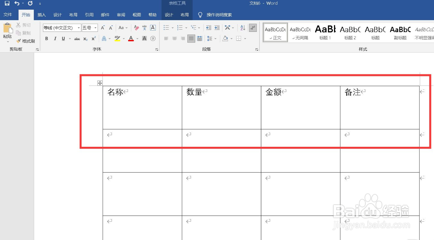434x240 pixels.
Task: Apply the 正文 (Normal) style
Action: coord(275,32)
